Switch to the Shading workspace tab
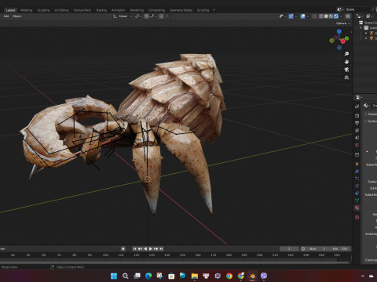 [101, 10]
